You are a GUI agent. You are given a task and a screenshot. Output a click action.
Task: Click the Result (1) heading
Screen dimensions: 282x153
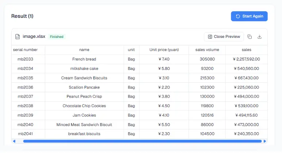[22, 16]
